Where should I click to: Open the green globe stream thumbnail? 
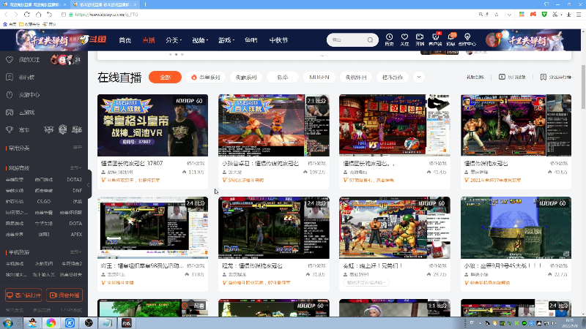(x=516, y=227)
